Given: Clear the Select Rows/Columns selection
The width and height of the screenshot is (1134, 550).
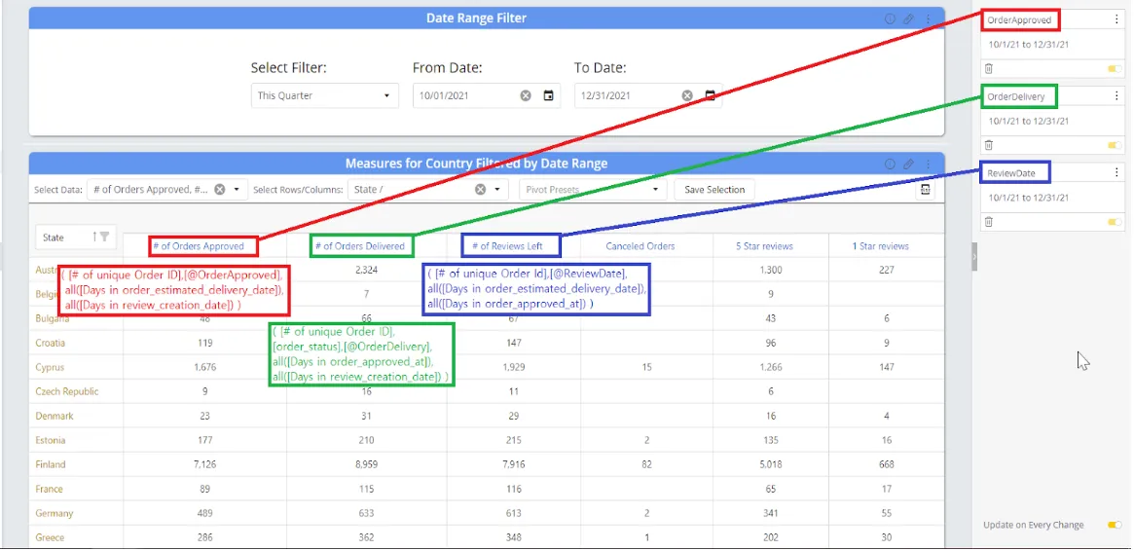Looking at the screenshot, I should [480, 190].
